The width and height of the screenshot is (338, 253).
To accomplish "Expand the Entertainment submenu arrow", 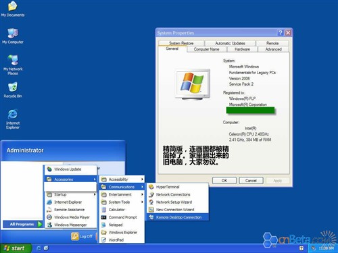I will click(x=142, y=194).
